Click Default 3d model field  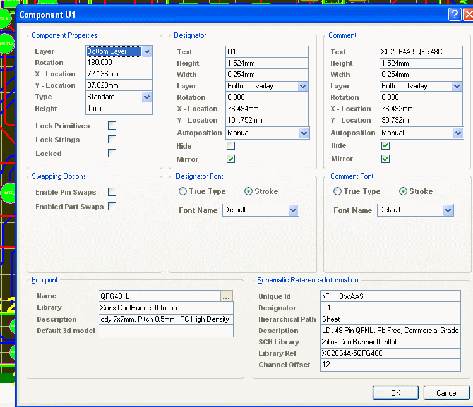point(166,331)
